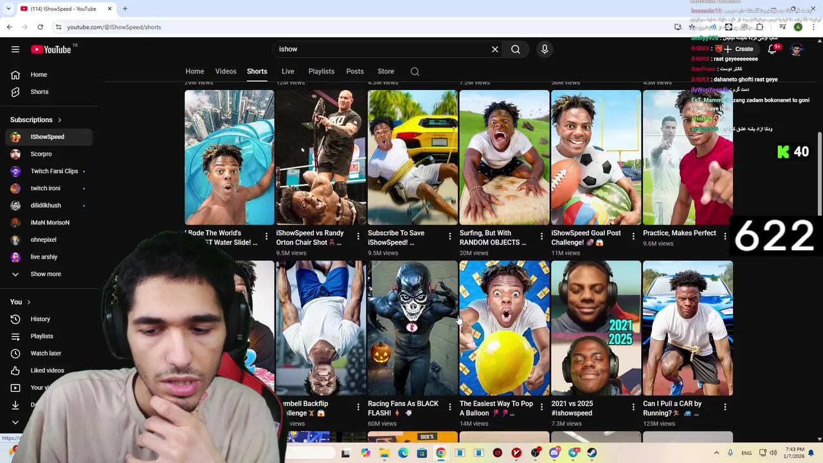
Task: Open the Twitch Farsi Clips subscription
Action: tap(48, 171)
